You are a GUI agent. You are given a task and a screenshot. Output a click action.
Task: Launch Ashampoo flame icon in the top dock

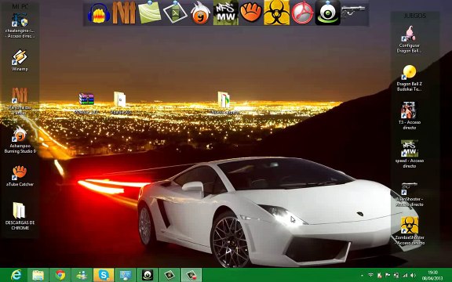click(x=200, y=13)
